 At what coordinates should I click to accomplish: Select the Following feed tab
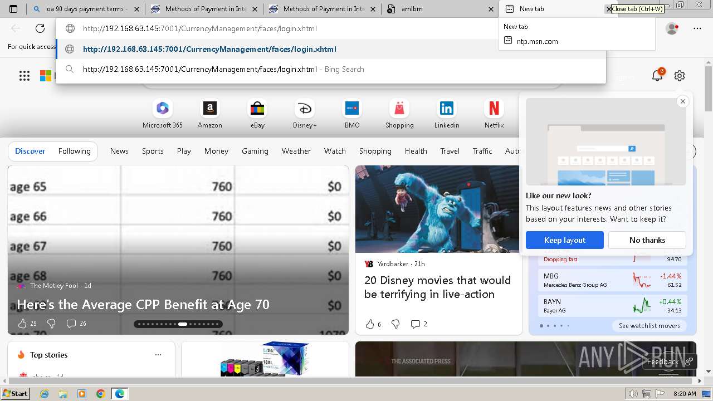point(75,151)
